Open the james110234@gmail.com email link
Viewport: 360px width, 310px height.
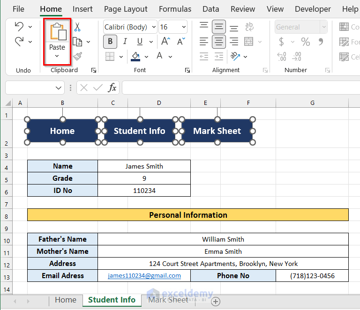pos(144,276)
